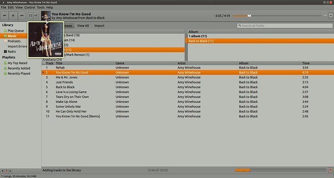Click the import progress bar
Viewport: 334px width, 178px height.
click(280, 170)
